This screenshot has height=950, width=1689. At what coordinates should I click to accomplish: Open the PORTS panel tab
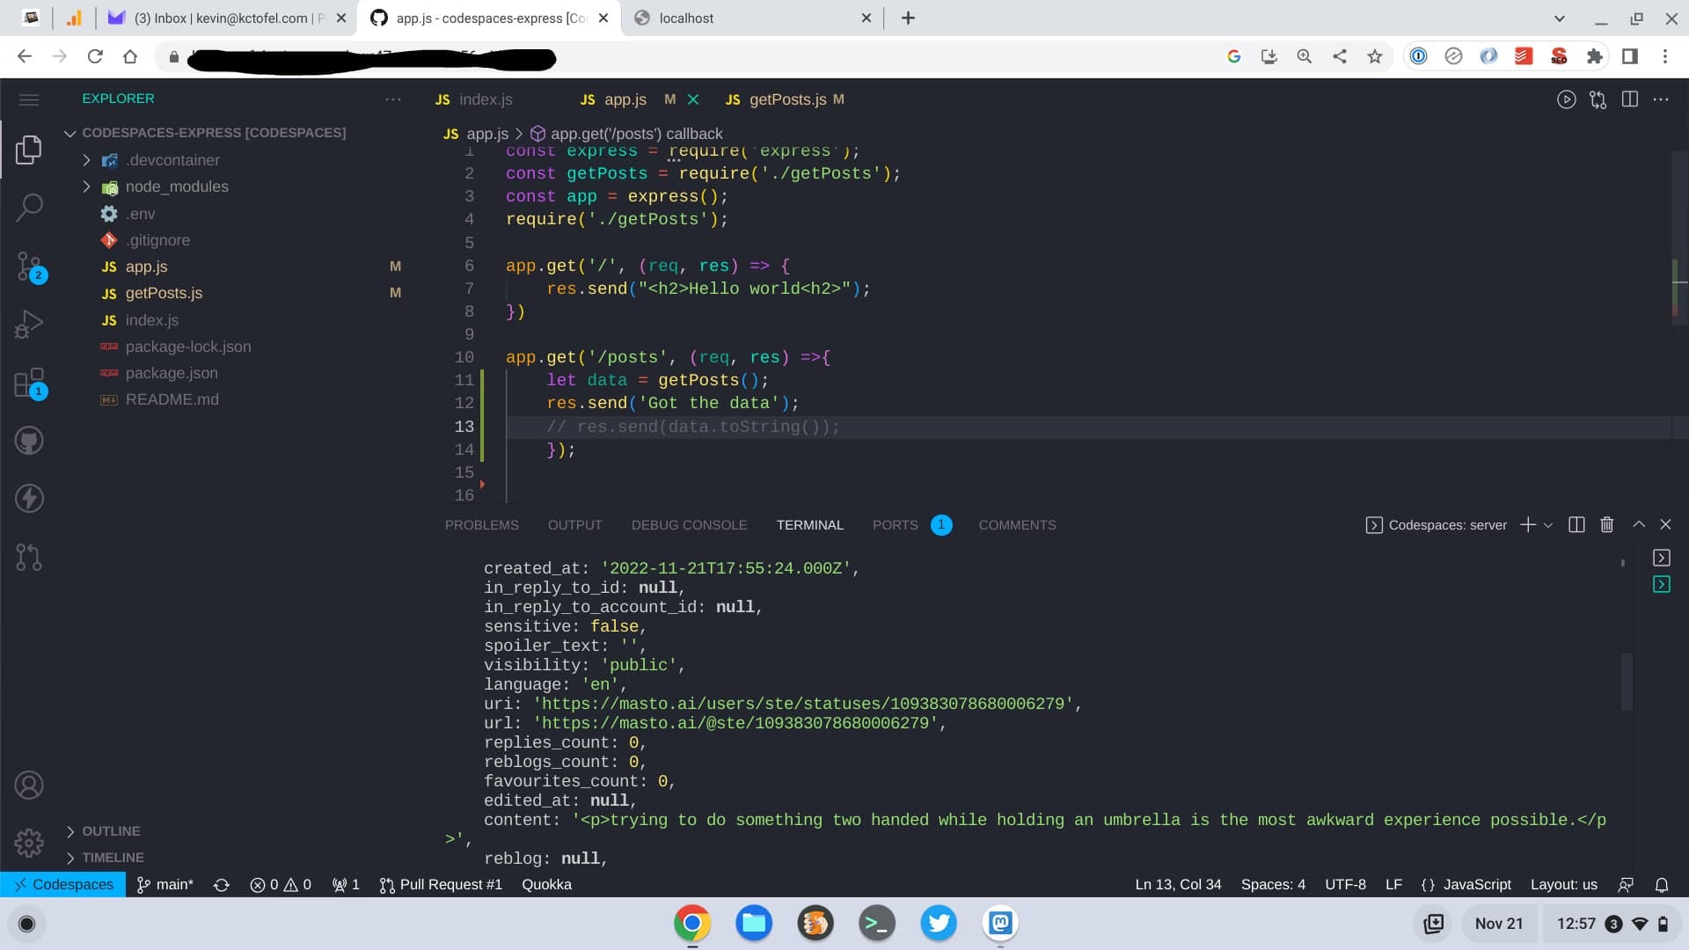click(895, 525)
